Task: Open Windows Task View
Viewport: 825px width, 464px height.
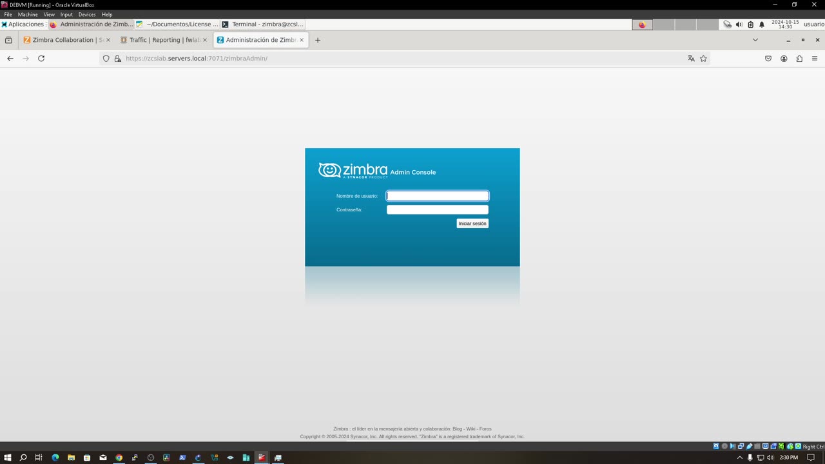Action: click(39, 458)
